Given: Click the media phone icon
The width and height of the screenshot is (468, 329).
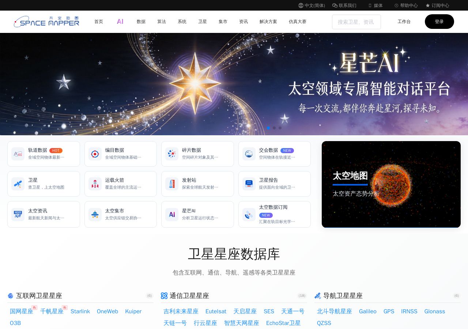Looking at the screenshot, I should click(370, 5).
